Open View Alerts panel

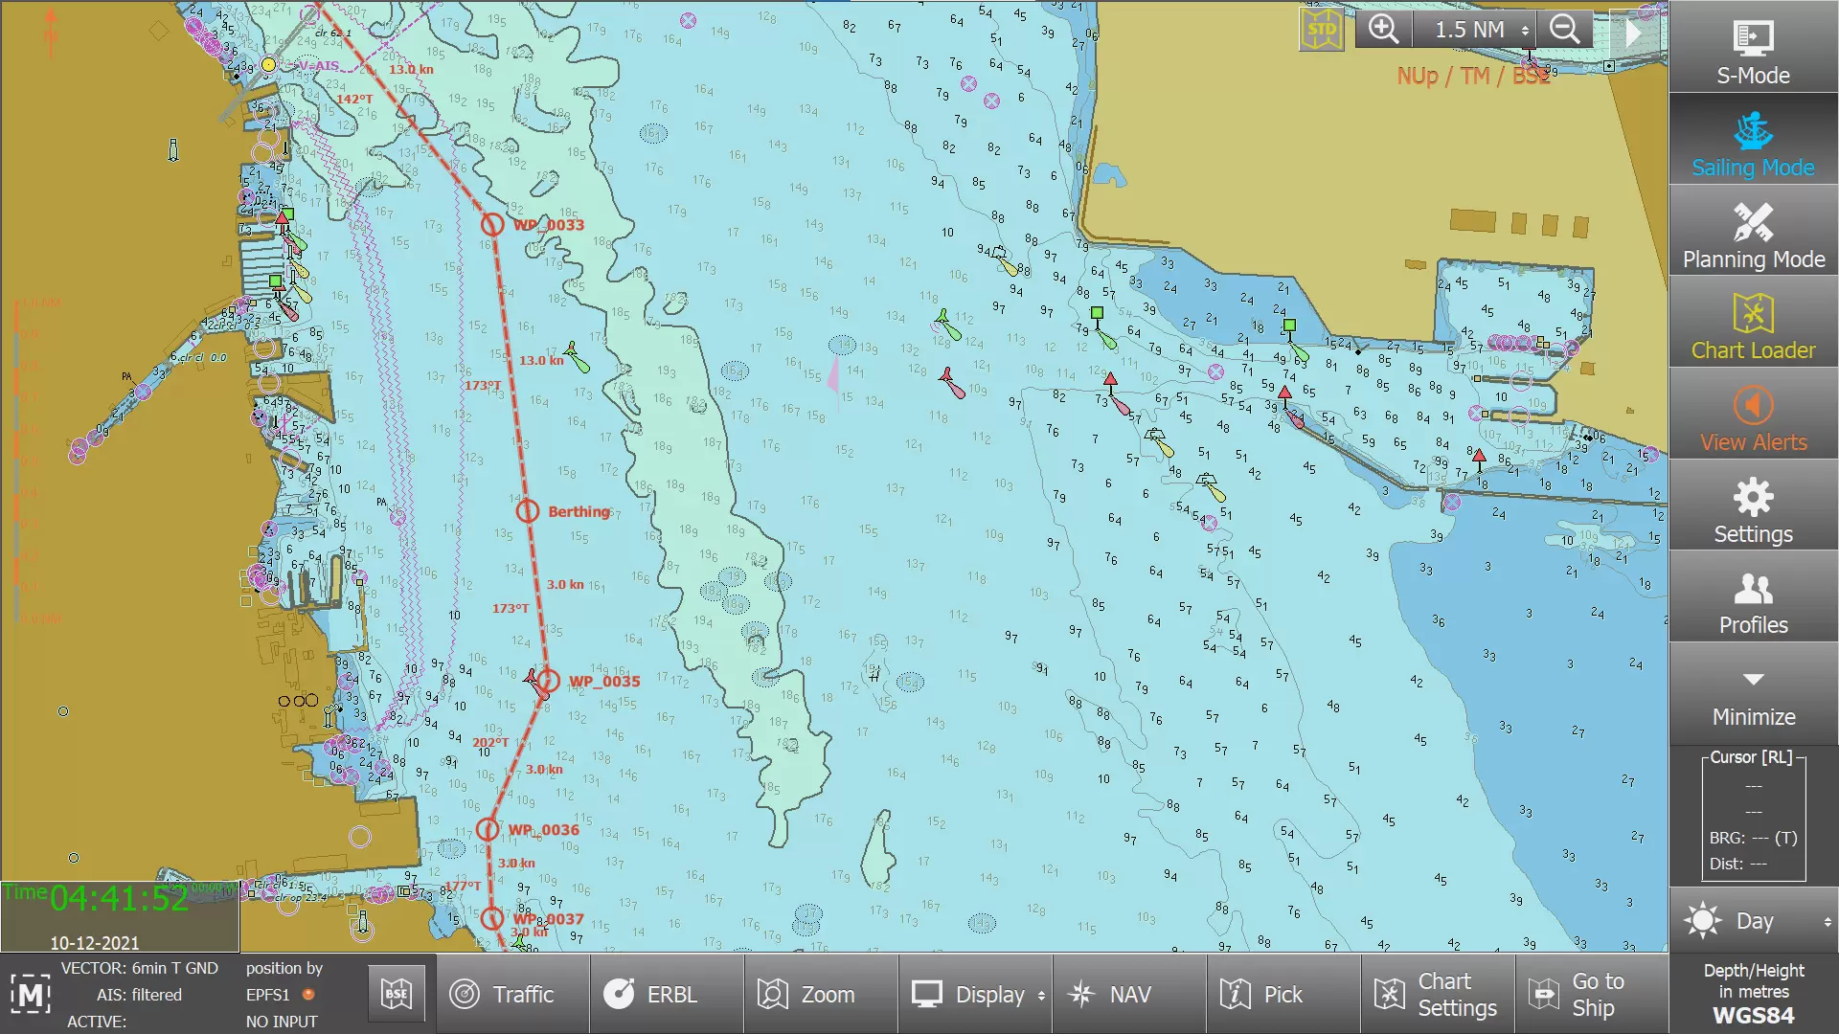tap(1753, 416)
